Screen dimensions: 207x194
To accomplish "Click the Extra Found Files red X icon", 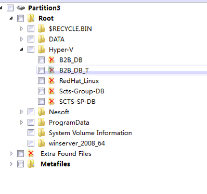I will [x=31, y=153].
